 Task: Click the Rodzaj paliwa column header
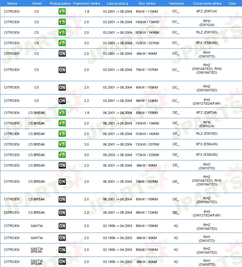(60, 3)
